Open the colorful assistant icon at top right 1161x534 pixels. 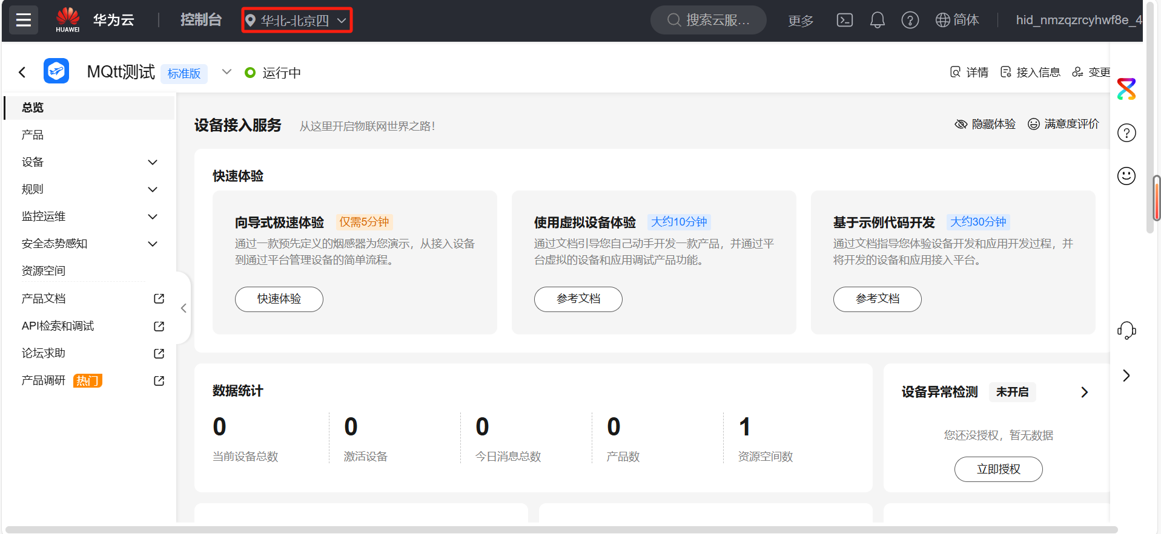pos(1126,90)
